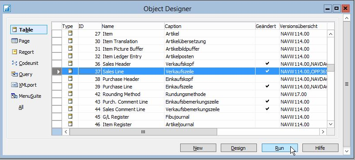
Task: Toggle Geändert checkmark for Purch. Comment Line
Action: (268, 101)
